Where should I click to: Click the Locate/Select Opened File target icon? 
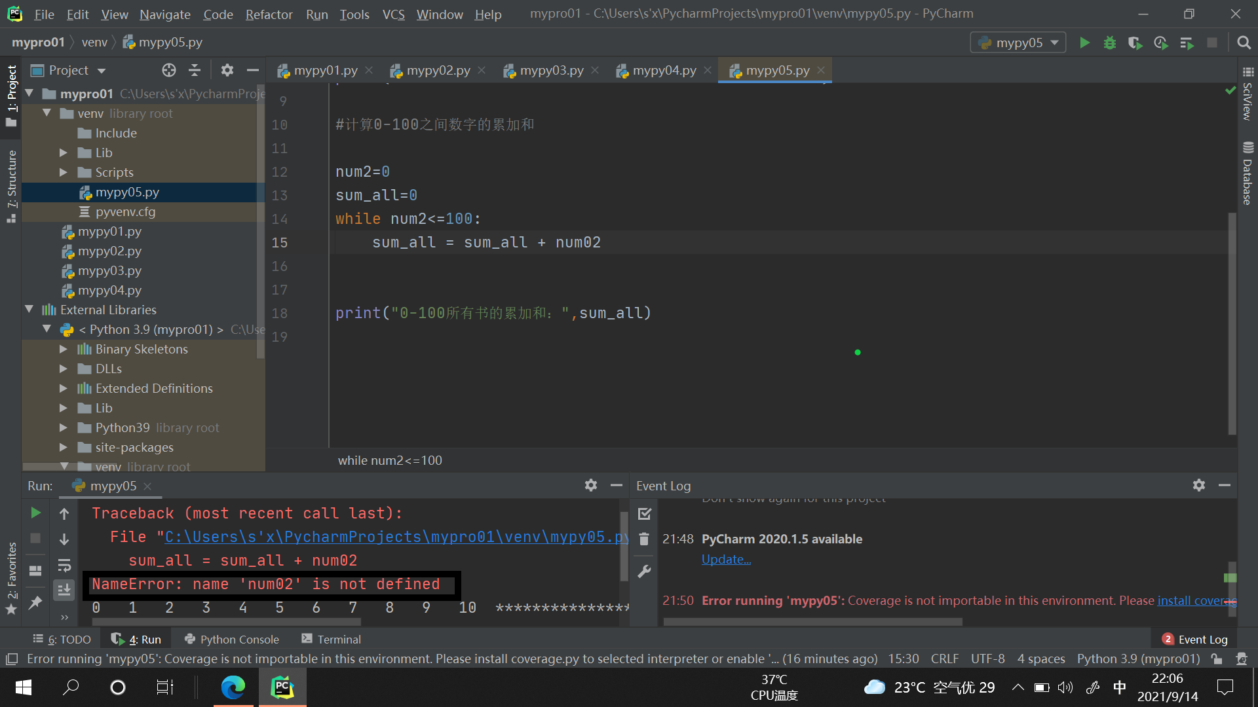pos(169,70)
